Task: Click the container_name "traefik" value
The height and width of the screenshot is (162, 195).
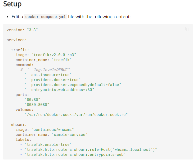Action: pos(62,60)
